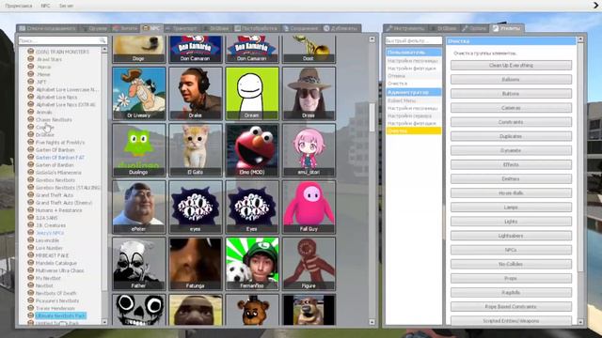
Task: Click the search magnifier icon in NPC panel
Action: pyautogui.click(x=103, y=40)
